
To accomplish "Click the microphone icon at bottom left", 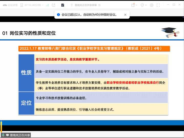I will click(3, 135).
